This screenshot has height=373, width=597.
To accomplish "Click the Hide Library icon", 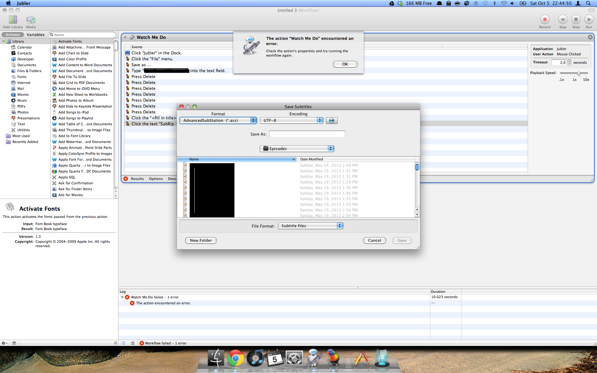I will [x=13, y=20].
